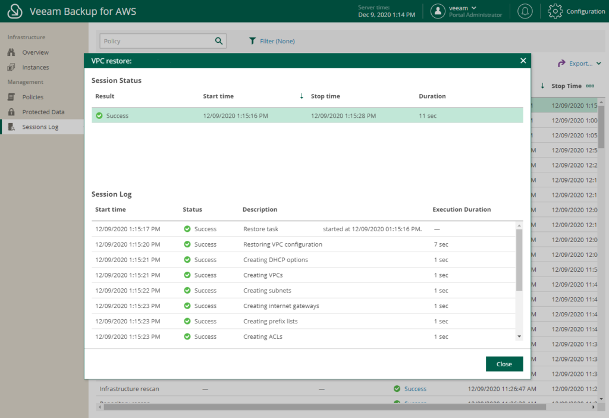Click the 7 sec duration value
Screen dimensions: 609x418
pyautogui.click(x=441, y=244)
